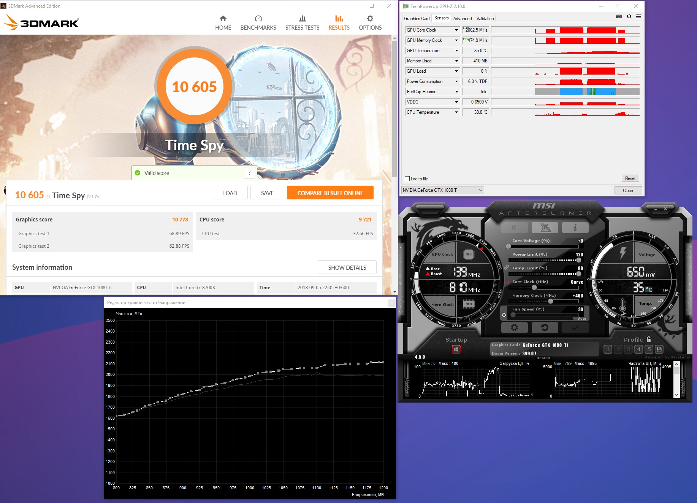This screenshot has height=503, width=697.
Task: Take a GPU-Z screenshot with the camera icon
Action: coord(619,16)
